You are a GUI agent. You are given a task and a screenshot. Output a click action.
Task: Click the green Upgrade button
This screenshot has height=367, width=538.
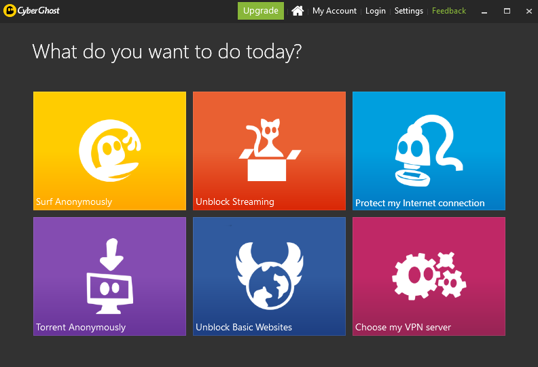(261, 11)
